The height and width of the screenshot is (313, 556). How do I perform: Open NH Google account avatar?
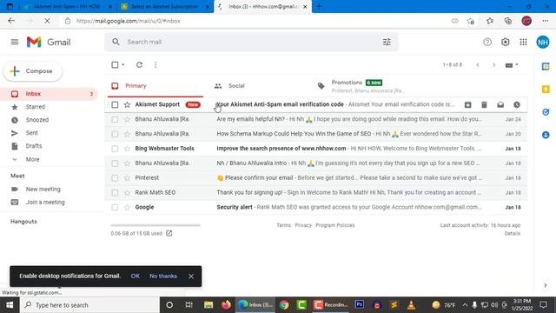click(542, 43)
